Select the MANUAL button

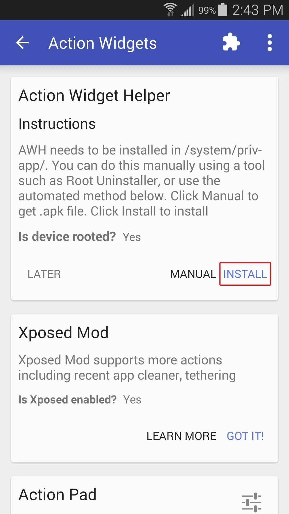coord(193,274)
